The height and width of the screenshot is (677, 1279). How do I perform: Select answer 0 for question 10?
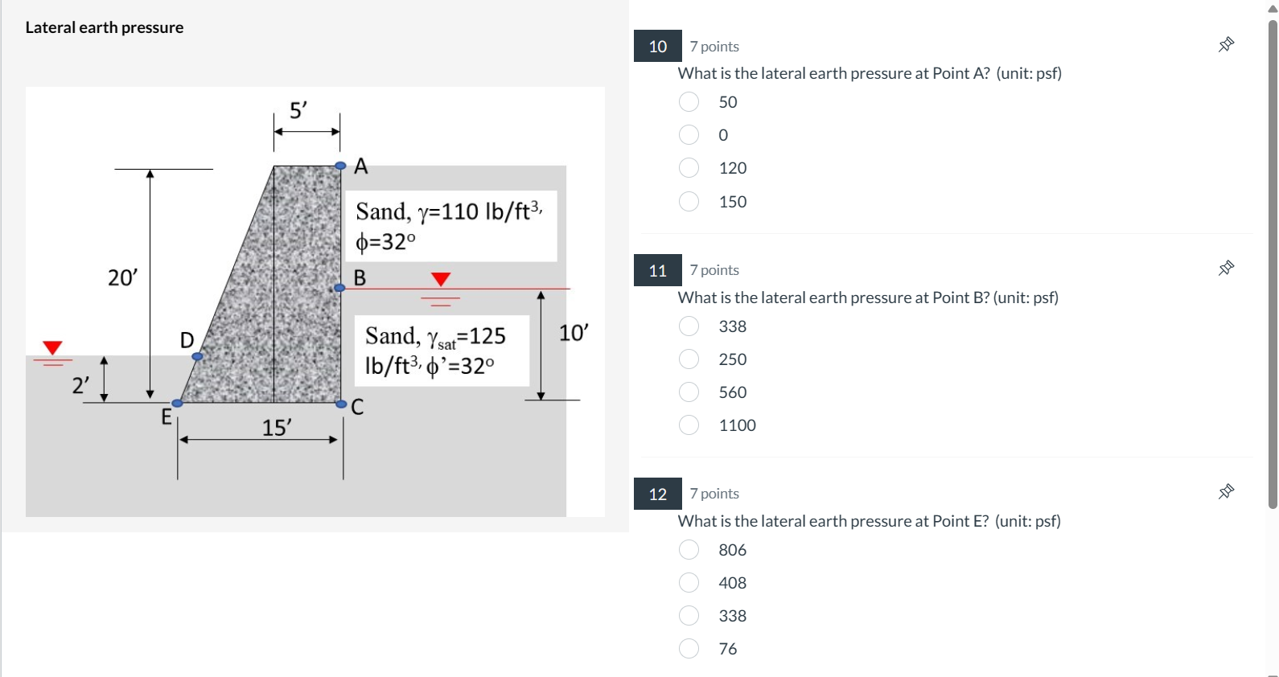(689, 135)
